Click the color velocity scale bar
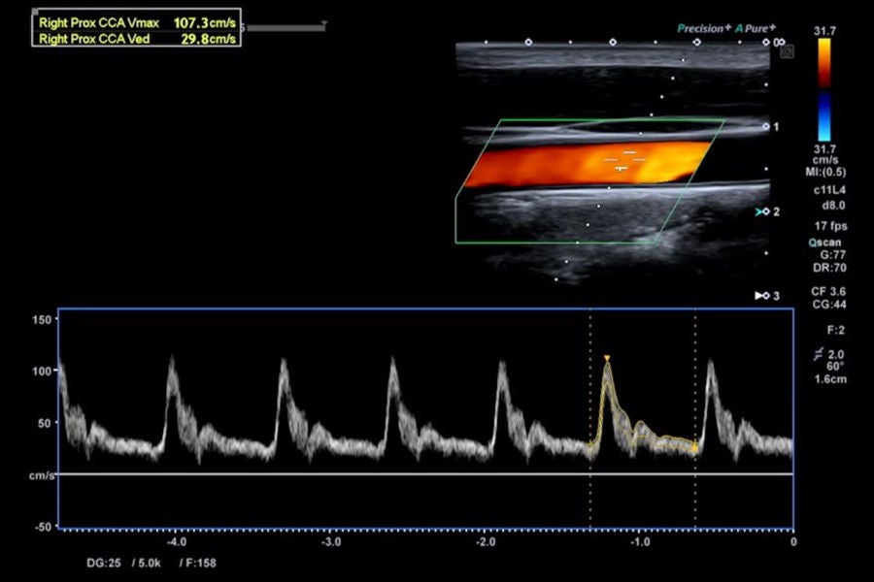Image resolution: width=874 pixels, height=582 pixels. [824, 89]
